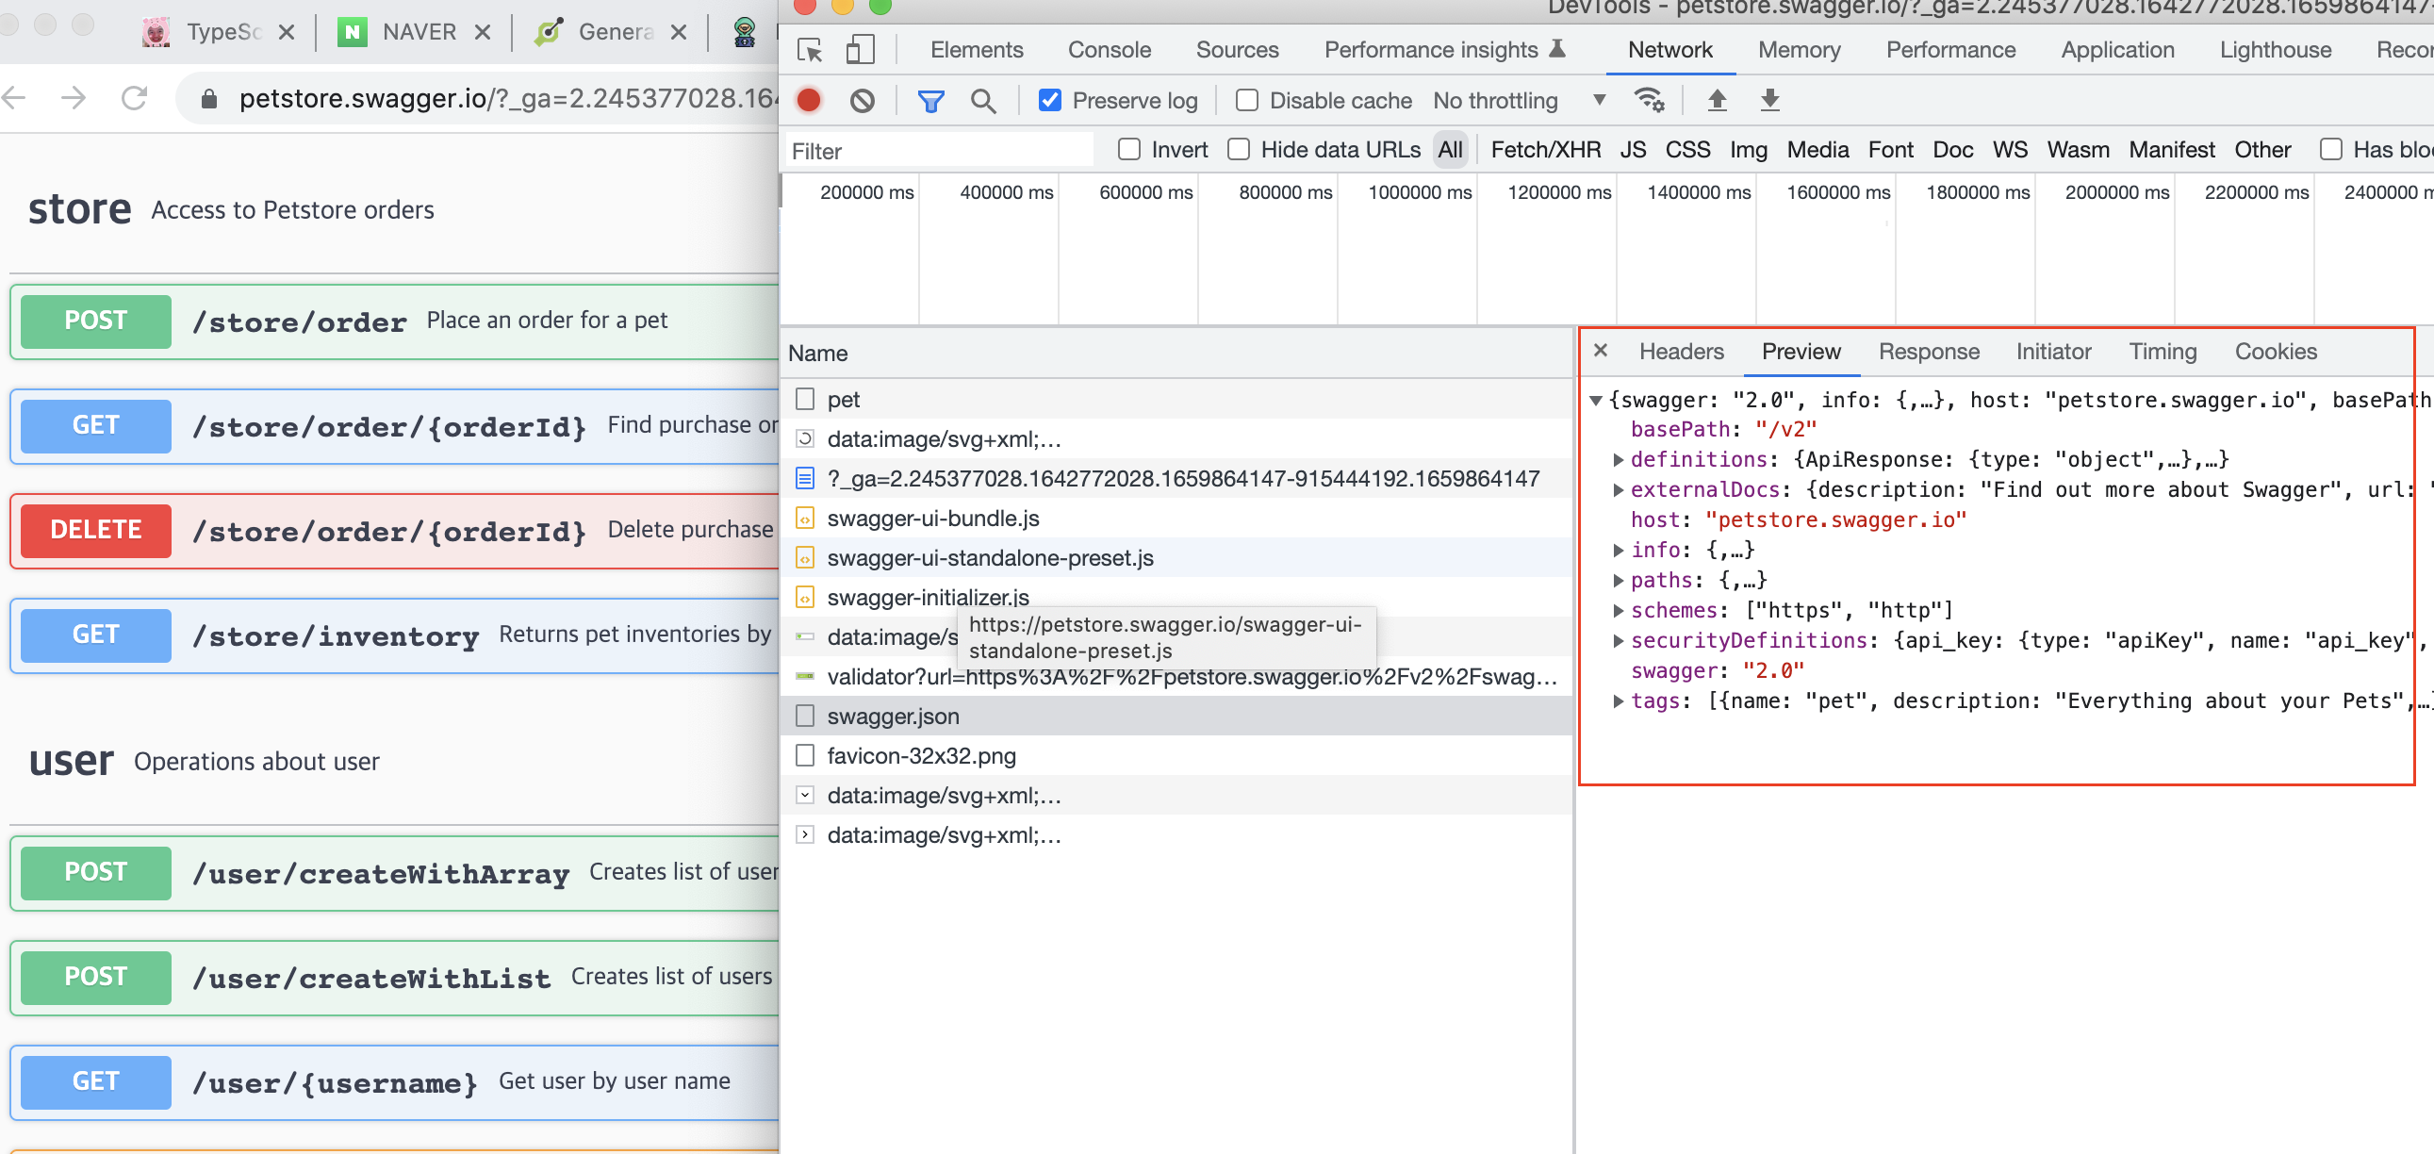This screenshot has height=1154, width=2434.
Task: Expand the definitions node in preview
Action: pyautogui.click(x=1619, y=459)
